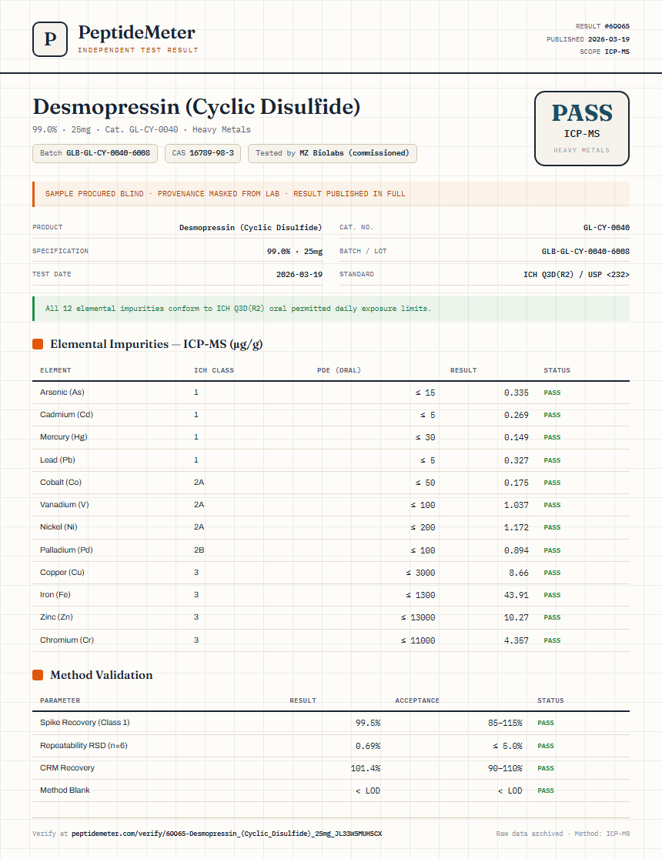Click the Copper (Cu) row label
The height and width of the screenshot is (859, 662).
[62, 573]
